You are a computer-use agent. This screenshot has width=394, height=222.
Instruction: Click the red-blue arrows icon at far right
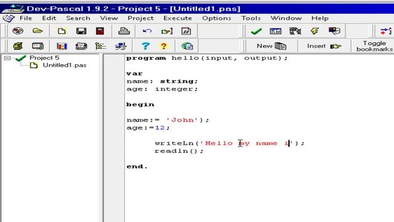[386, 31]
